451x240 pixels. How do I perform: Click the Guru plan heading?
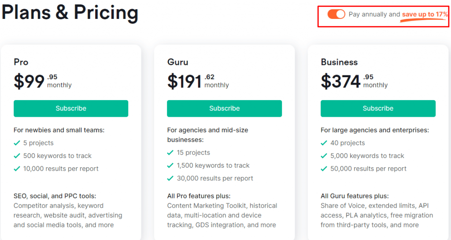tap(177, 62)
